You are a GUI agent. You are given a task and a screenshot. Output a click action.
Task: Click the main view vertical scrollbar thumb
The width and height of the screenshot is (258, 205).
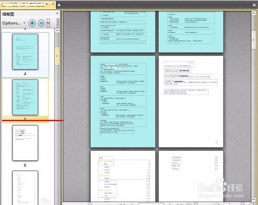[253, 40]
